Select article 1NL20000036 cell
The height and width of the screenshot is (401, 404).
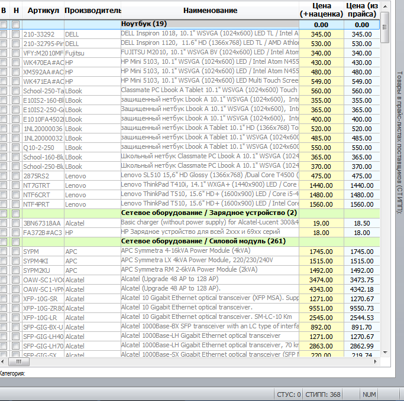pyautogui.click(x=43, y=129)
